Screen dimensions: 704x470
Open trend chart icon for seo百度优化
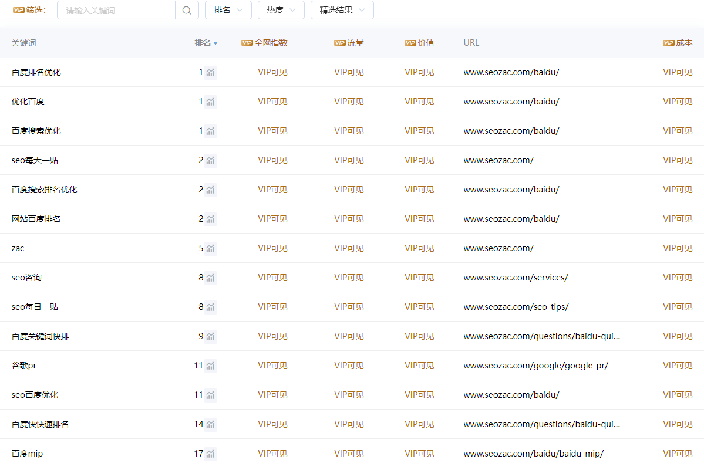pyautogui.click(x=210, y=395)
